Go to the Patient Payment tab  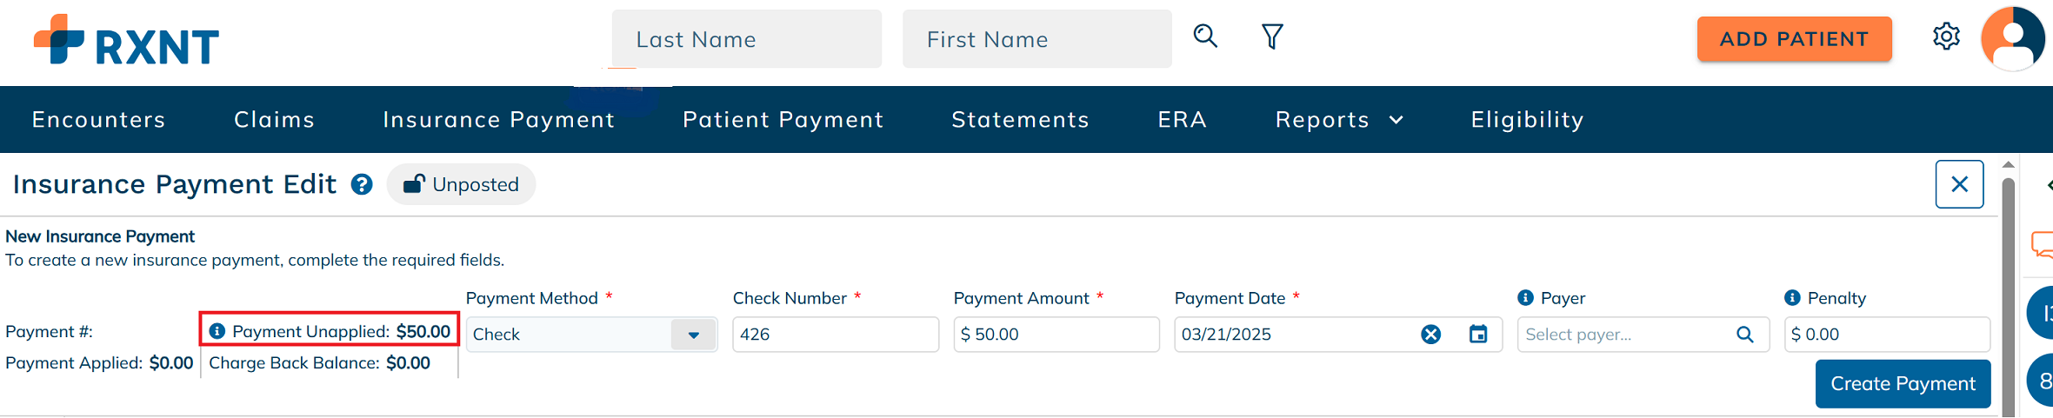point(783,120)
